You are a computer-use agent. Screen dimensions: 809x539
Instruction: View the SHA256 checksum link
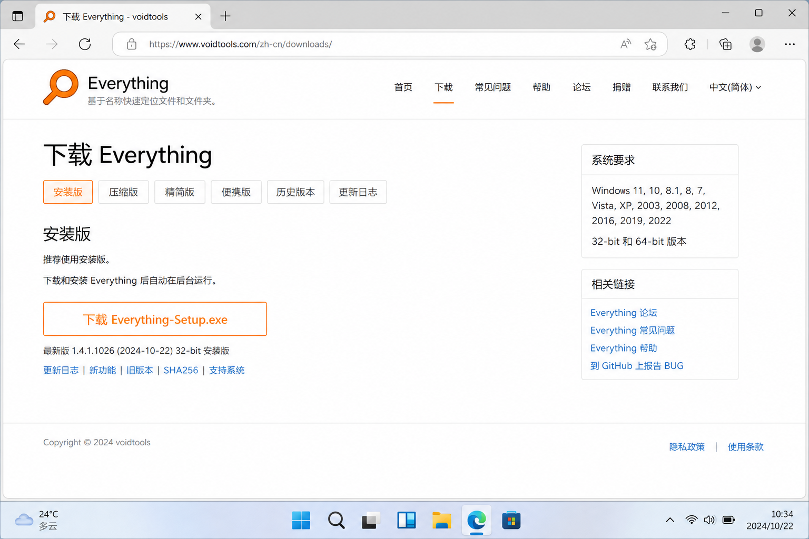181,371
